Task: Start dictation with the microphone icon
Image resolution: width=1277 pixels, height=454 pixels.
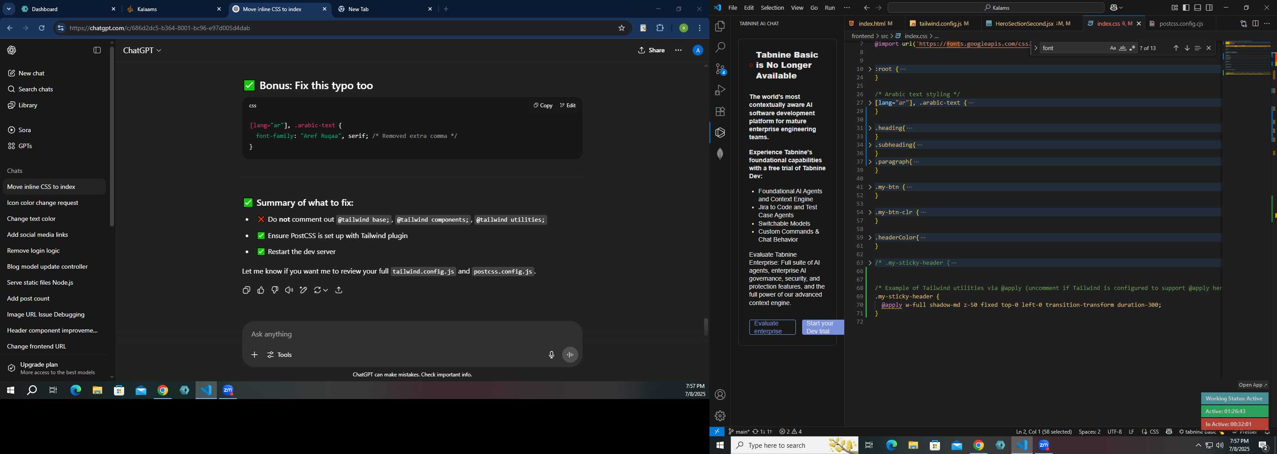Action: (x=551, y=355)
